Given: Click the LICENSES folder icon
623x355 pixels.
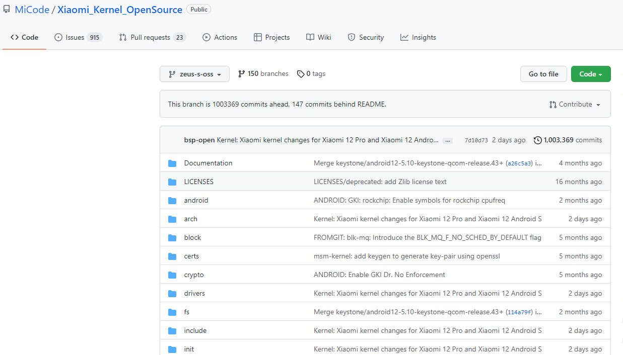Looking at the screenshot, I should coord(172,182).
